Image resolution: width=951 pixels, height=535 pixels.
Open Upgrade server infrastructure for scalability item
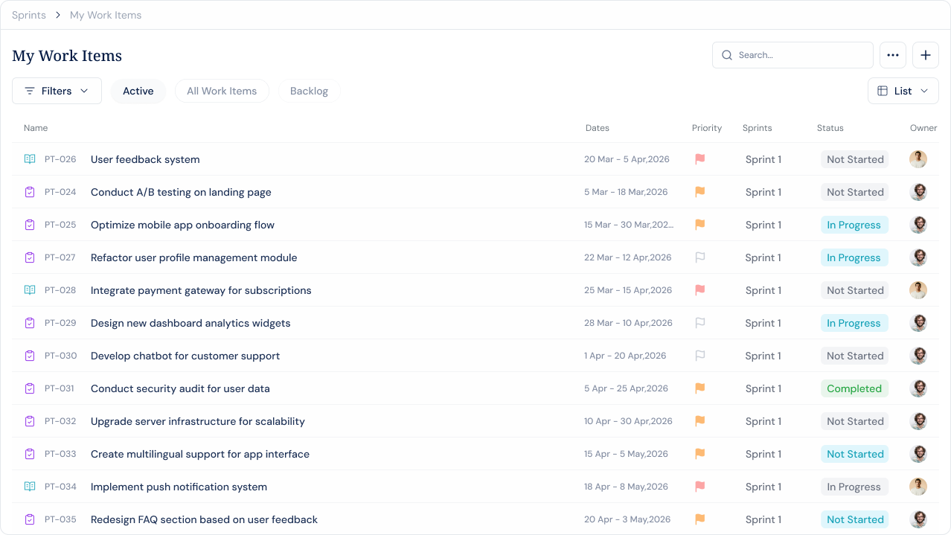point(198,421)
